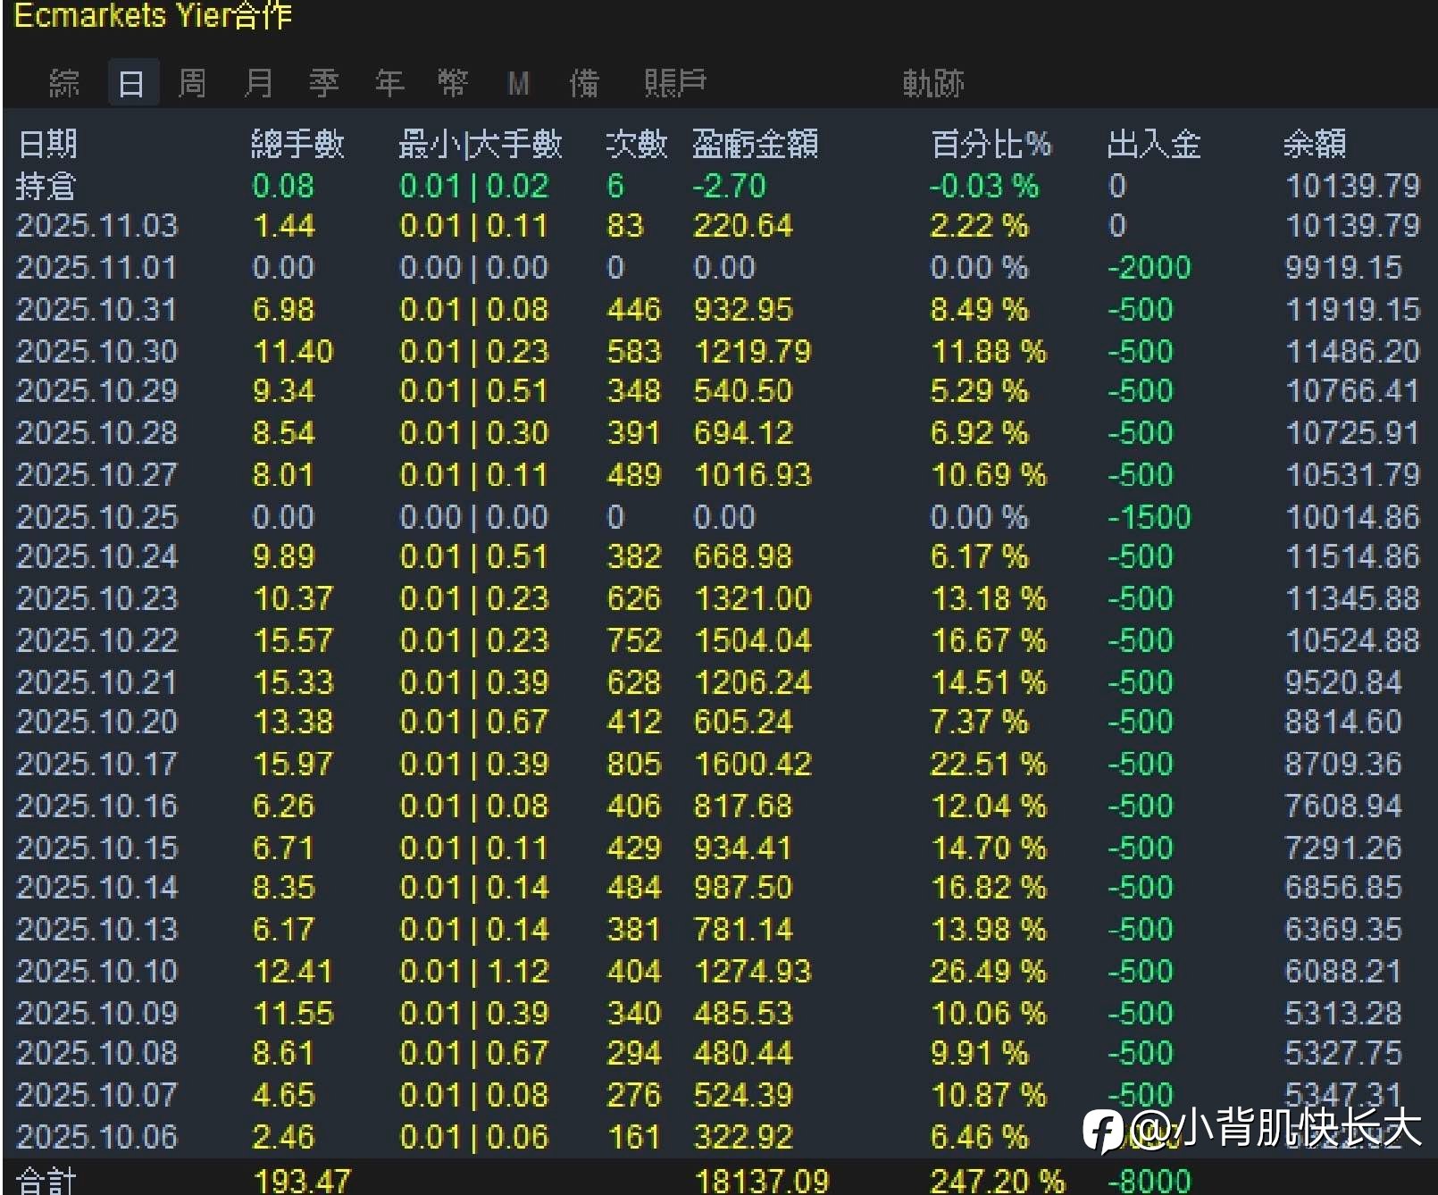The height and width of the screenshot is (1195, 1438).
Task: Click the Ecmarkets Yier合作 title
Action: (x=153, y=15)
